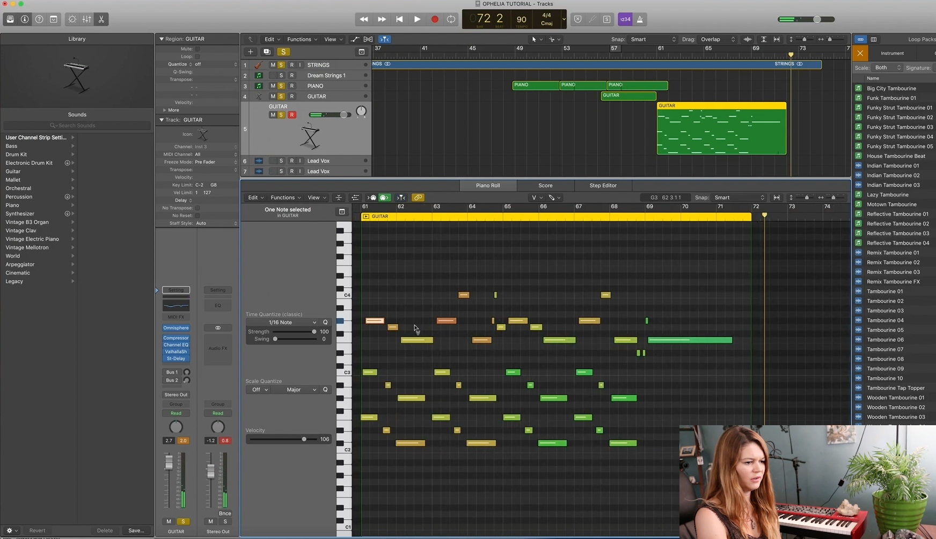Open the Mixer faders icon

86,19
